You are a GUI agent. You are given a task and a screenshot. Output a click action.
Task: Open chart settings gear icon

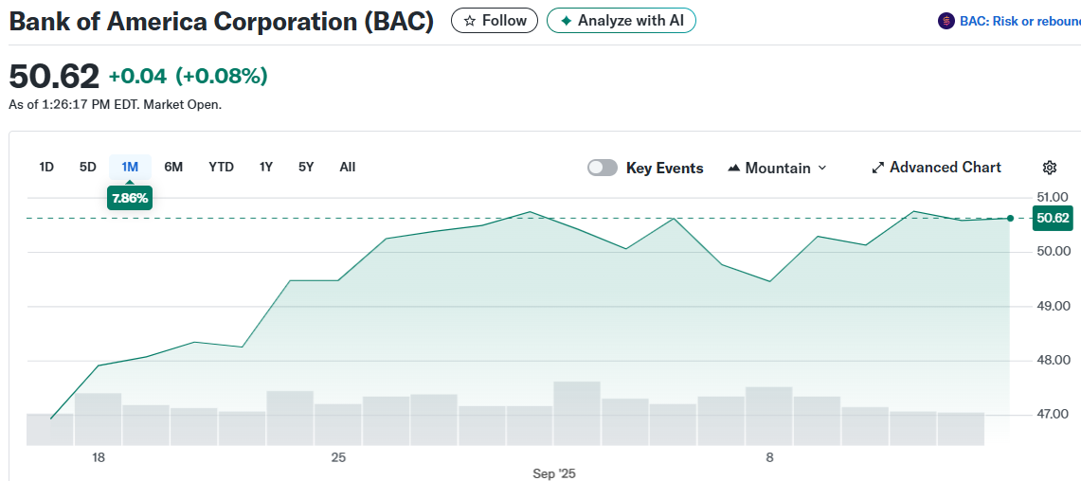click(x=1050, y=168)
